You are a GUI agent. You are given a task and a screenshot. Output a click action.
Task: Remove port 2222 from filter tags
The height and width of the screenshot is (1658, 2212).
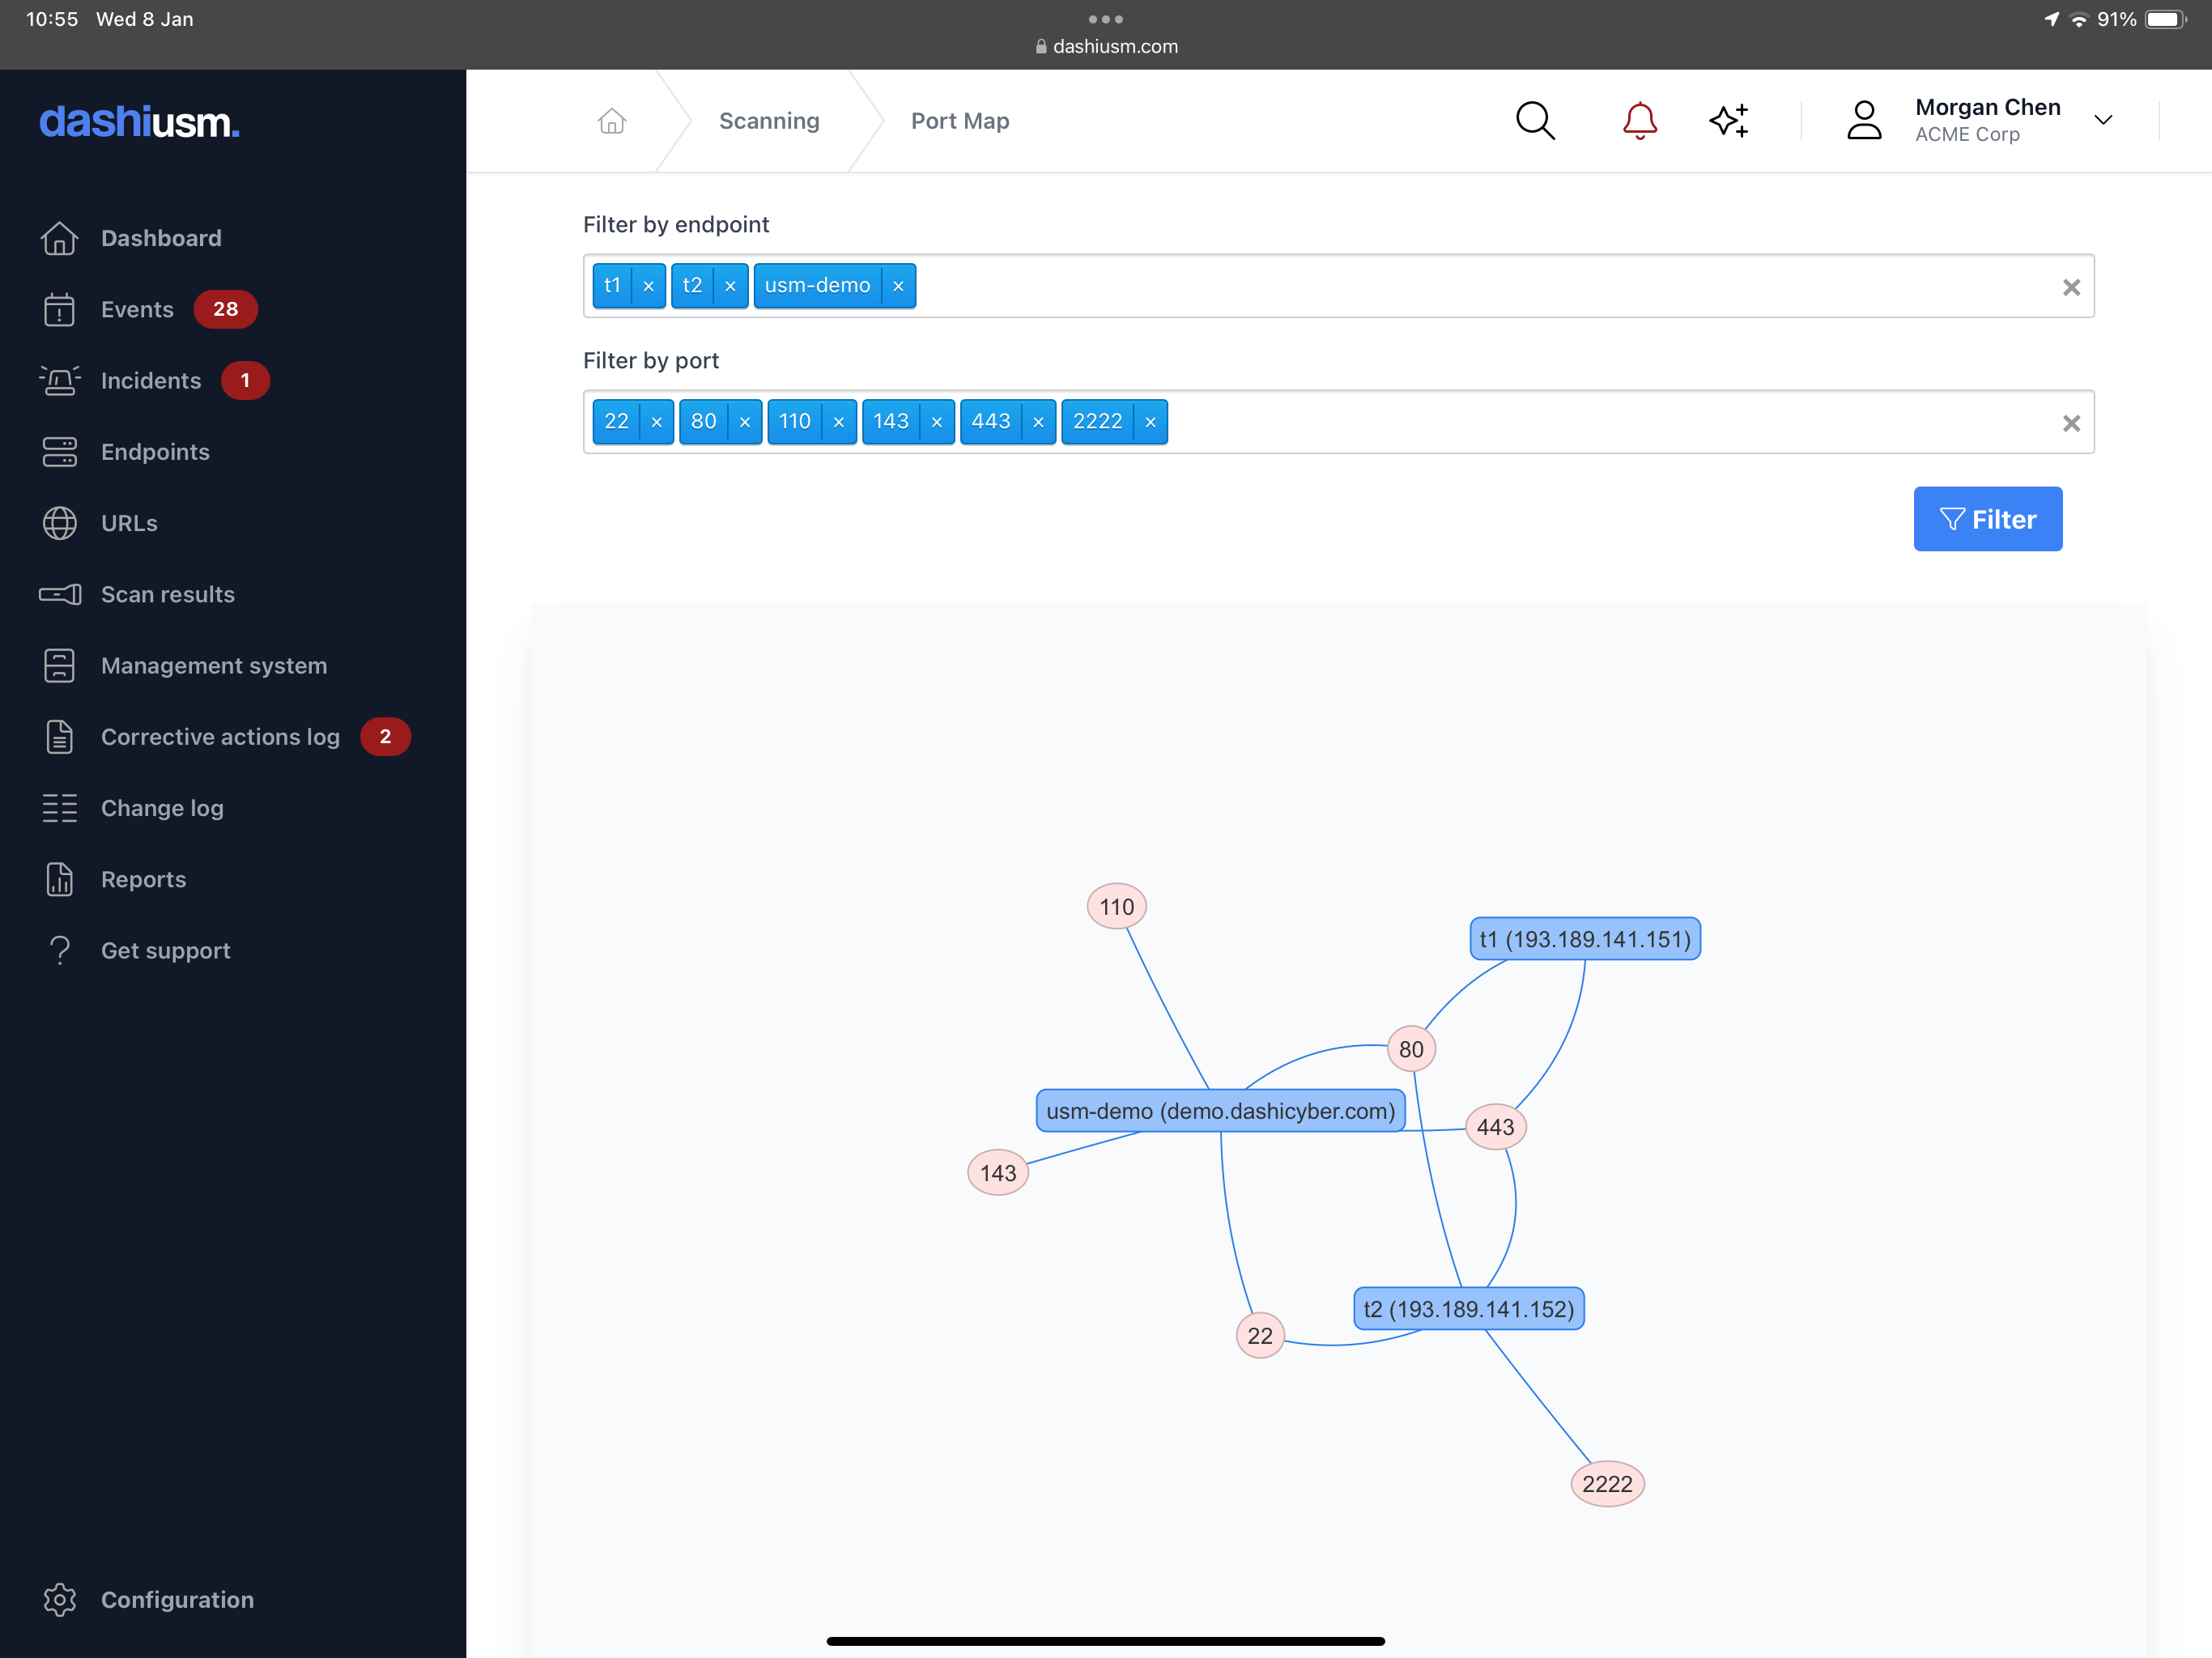click(x=1151, y=422)
